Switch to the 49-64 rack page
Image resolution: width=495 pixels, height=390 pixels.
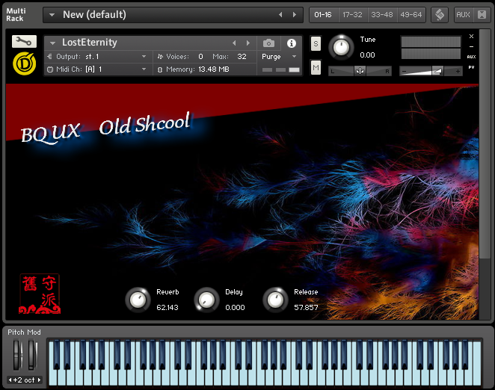click(411, 15)
